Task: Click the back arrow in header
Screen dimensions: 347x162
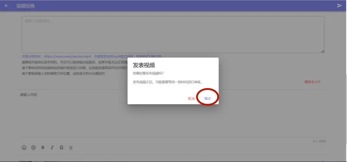Action: coord(7,6)
